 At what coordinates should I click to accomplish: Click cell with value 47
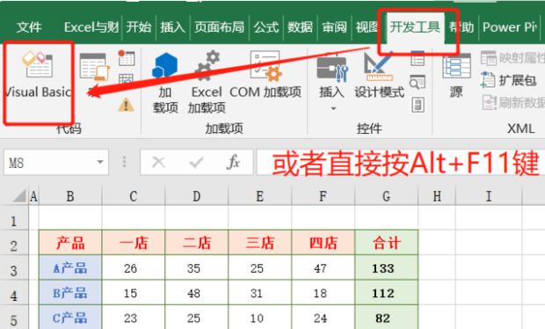click(x=323, y=268)
